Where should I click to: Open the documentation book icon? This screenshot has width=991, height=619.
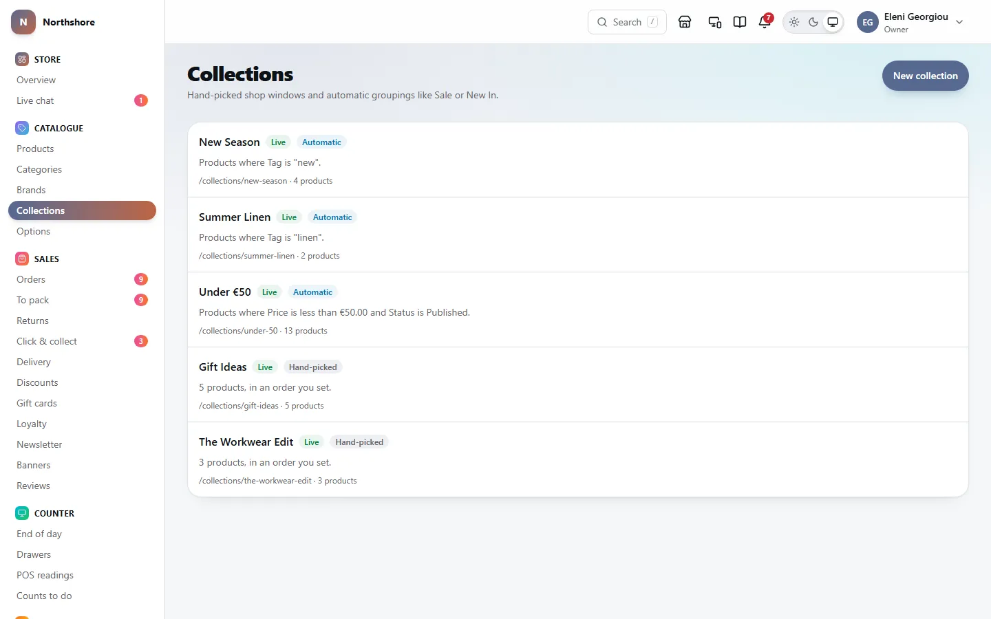click(x=740, y=22)
